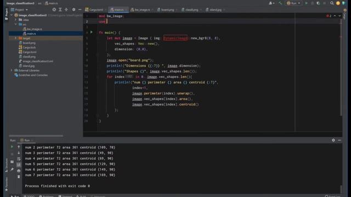Open Run panel settings gear
This screenshot has width=351, height=197.
click(333, 140)
